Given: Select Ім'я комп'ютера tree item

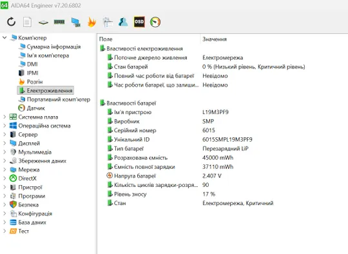Looking at the screenshot, I should point(44,55).
